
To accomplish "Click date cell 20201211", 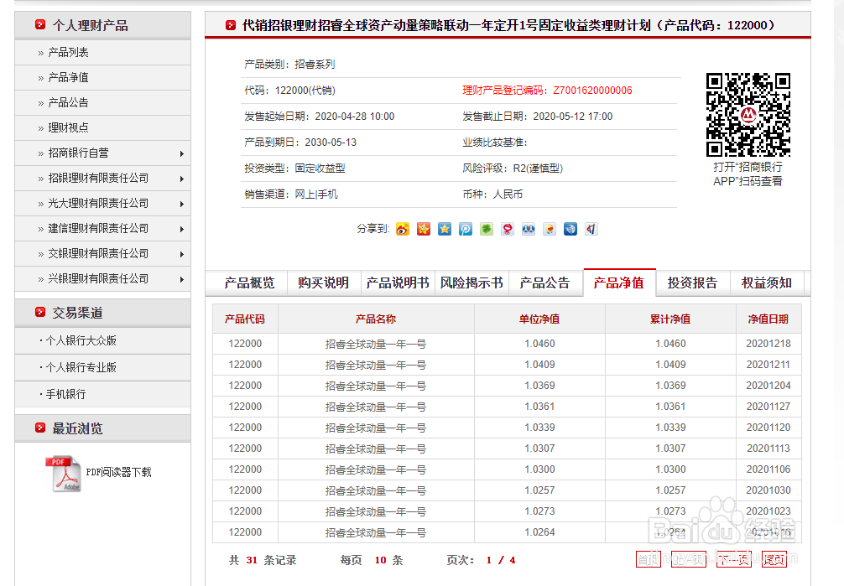I will pyautogui.click(x=768, y=365).
